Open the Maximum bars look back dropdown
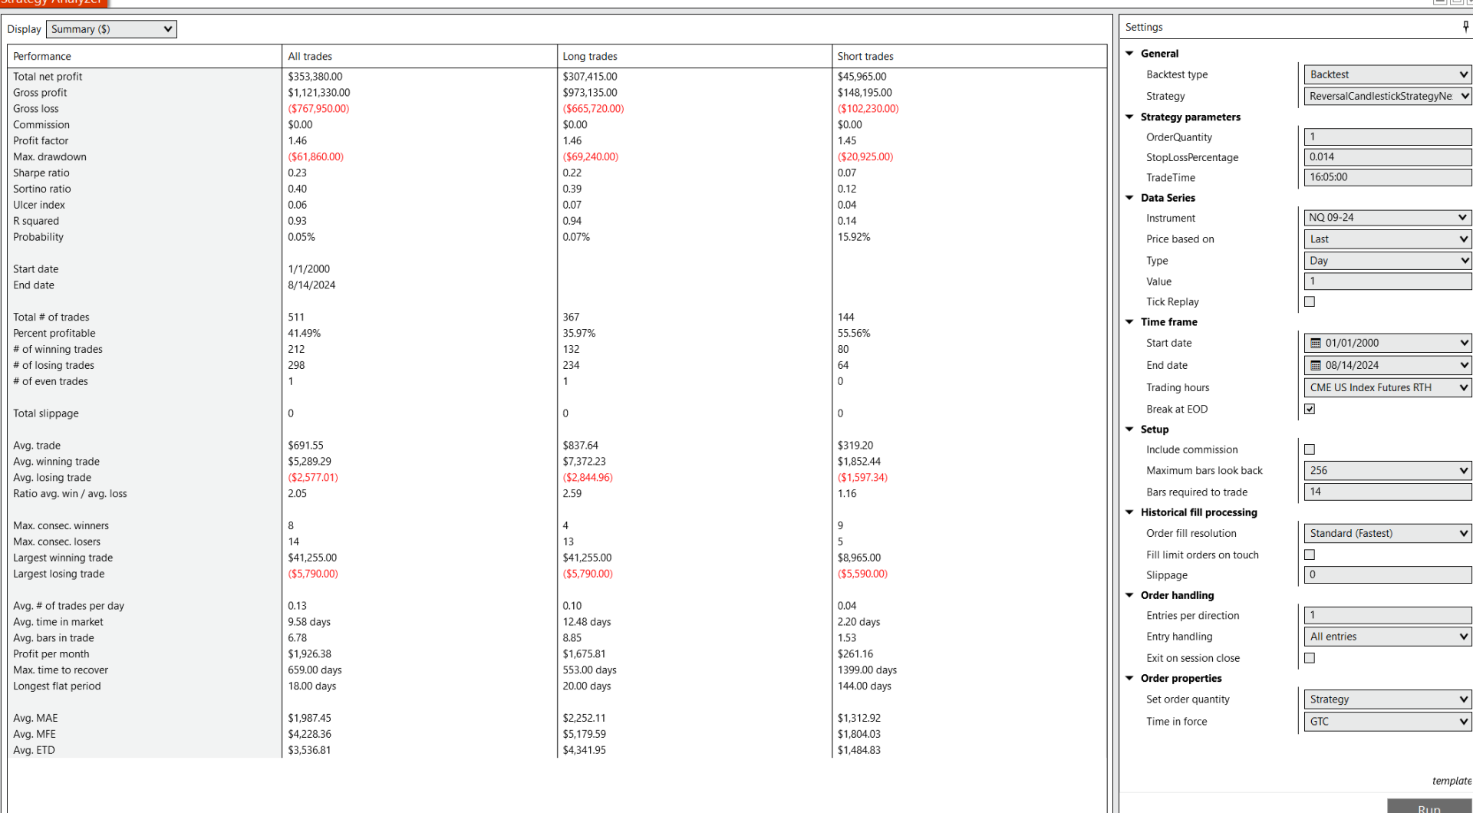Viewport: 1473px width, 813px height. pos(1388,470)
